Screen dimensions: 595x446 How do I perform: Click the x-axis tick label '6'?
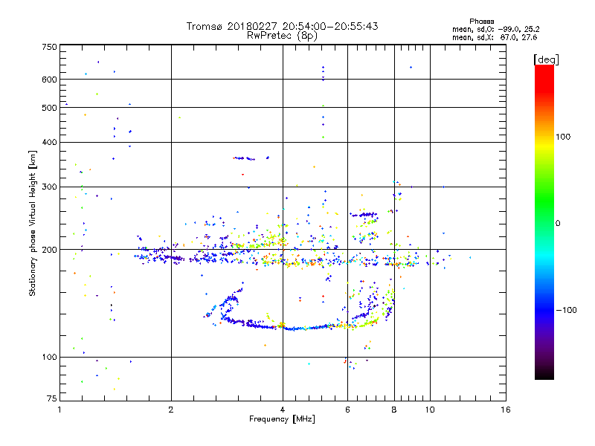[347, 410]
